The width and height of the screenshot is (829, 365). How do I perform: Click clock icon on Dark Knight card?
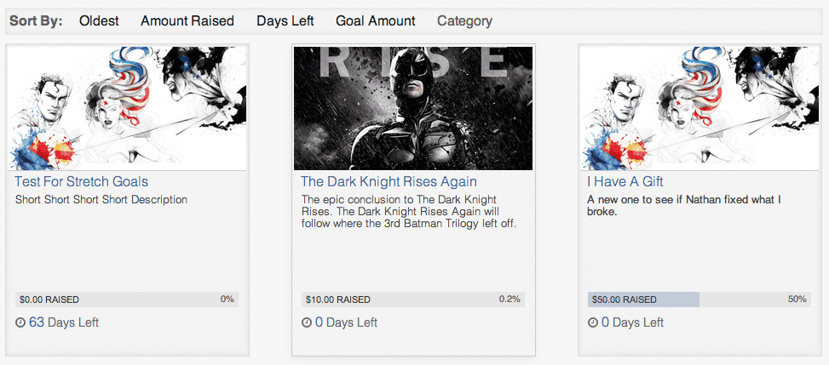coord(307,323)
